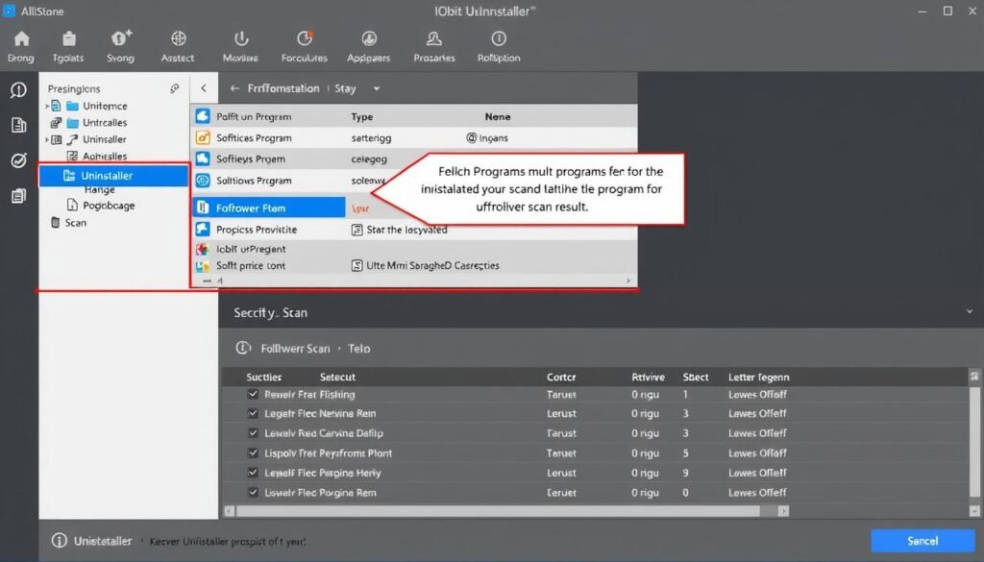Select the Scan tree item
This screenshot has height=562, width=984.
click(x=68, y=223)
